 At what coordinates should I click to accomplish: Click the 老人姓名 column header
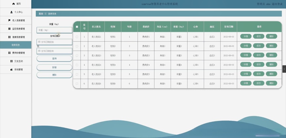pos(96,27)
